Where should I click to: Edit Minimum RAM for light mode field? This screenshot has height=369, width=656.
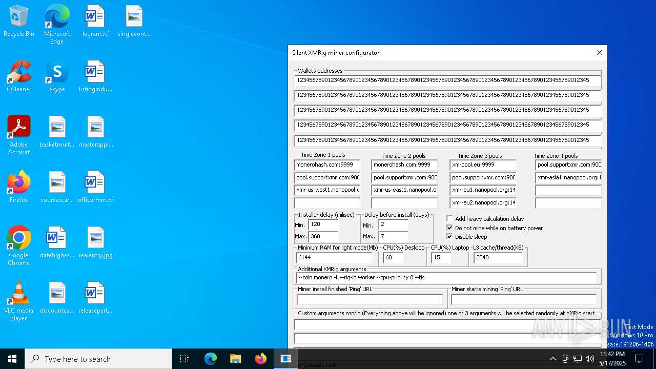coord(334,258)
